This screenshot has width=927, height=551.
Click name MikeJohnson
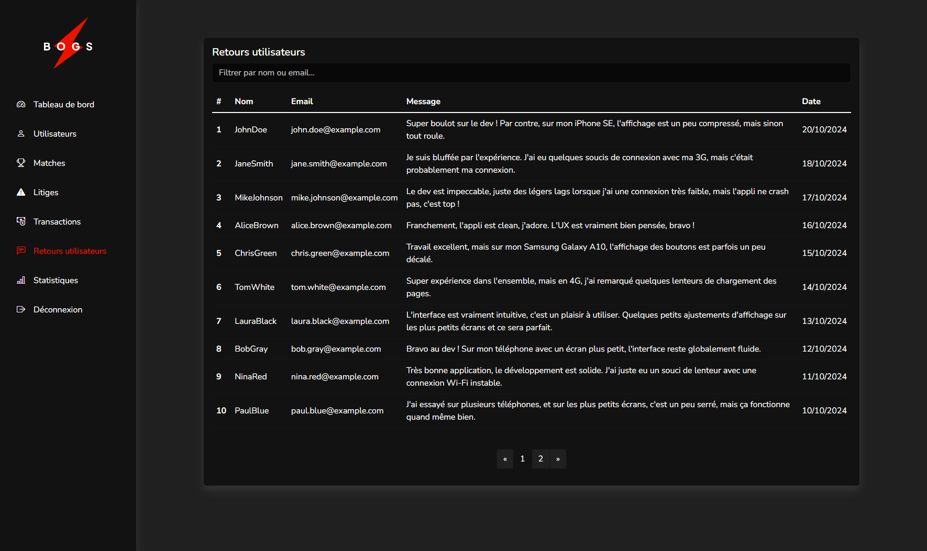coord(259,198)
